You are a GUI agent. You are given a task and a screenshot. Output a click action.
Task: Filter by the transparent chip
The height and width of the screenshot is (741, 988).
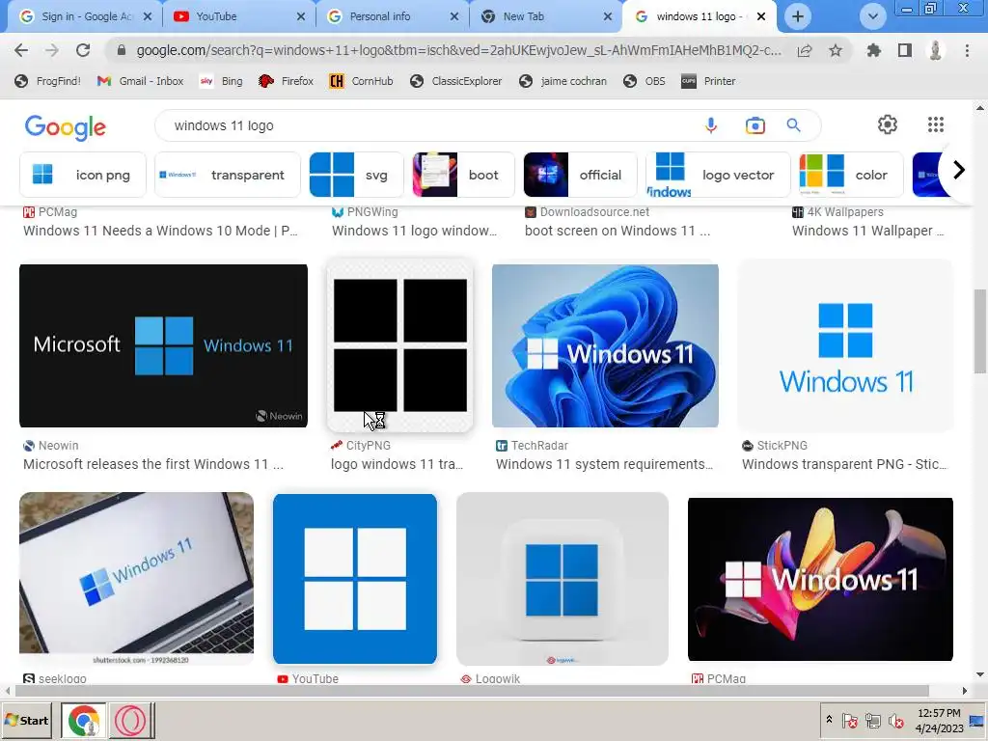(x=228, y=175)
